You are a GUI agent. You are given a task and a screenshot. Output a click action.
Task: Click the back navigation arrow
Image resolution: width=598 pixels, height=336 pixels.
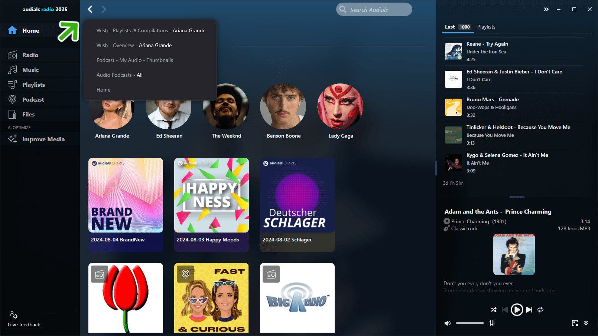tap(90, 9)
